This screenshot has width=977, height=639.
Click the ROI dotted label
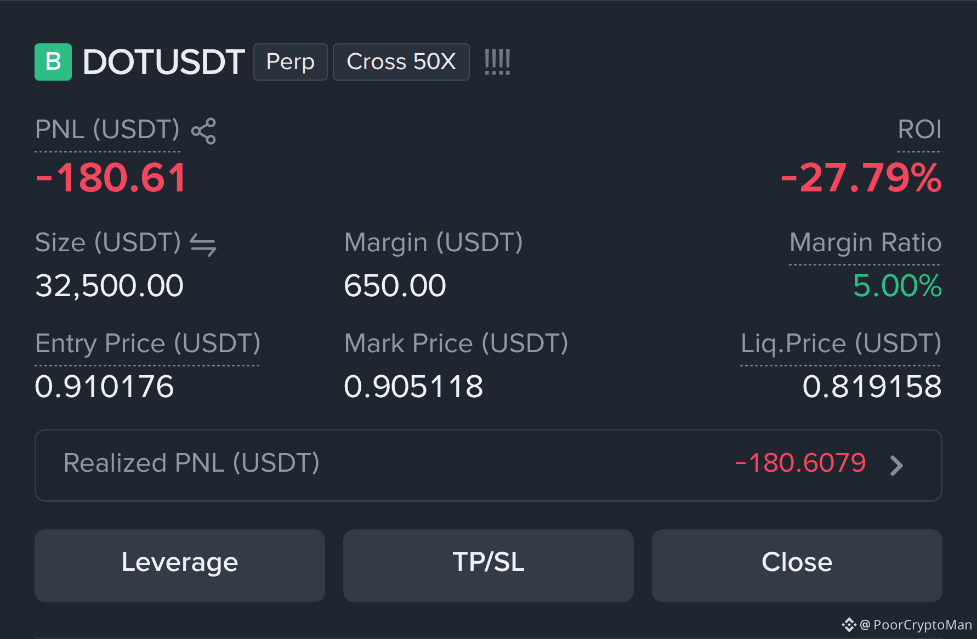pos(919,130)
